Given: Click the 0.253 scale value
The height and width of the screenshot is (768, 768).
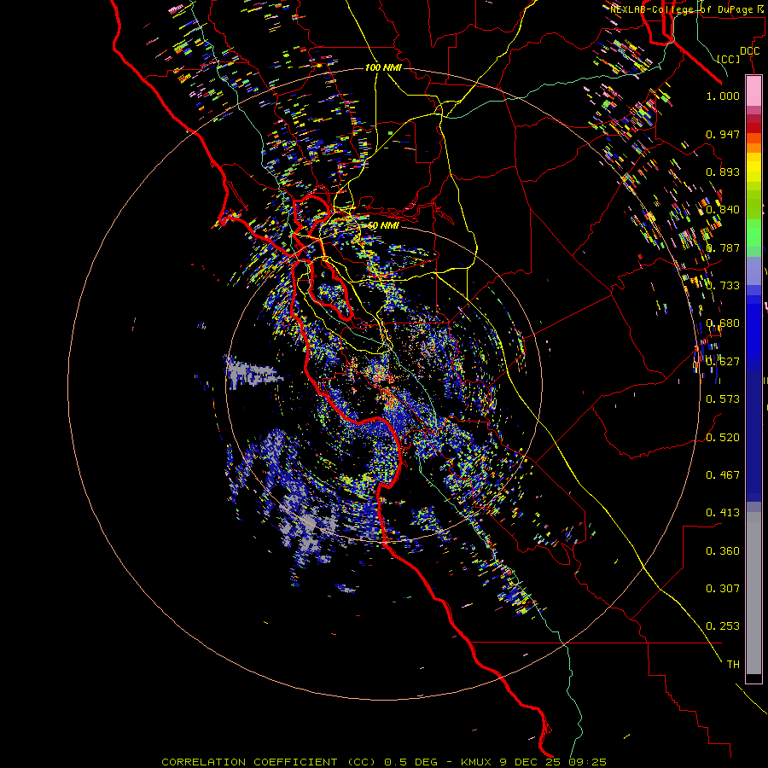Looking at the screenshot, I should [723, 626].
